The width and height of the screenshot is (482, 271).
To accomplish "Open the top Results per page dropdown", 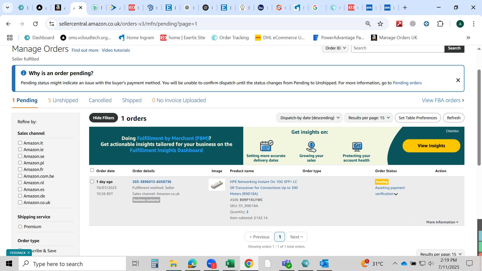I will [369, 118].
